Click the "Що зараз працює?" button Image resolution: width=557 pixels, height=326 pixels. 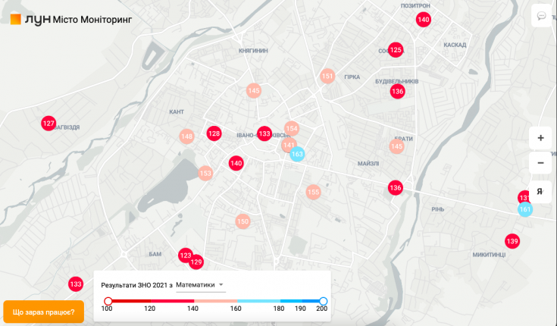pyautogui.click(x=43, y=312)
